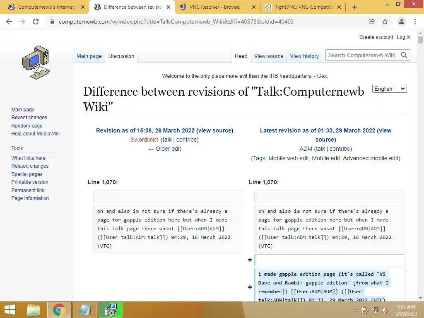The width and height of the screenshot is (424, 318).
Task: Click the network tray icon
Action: 375,311
